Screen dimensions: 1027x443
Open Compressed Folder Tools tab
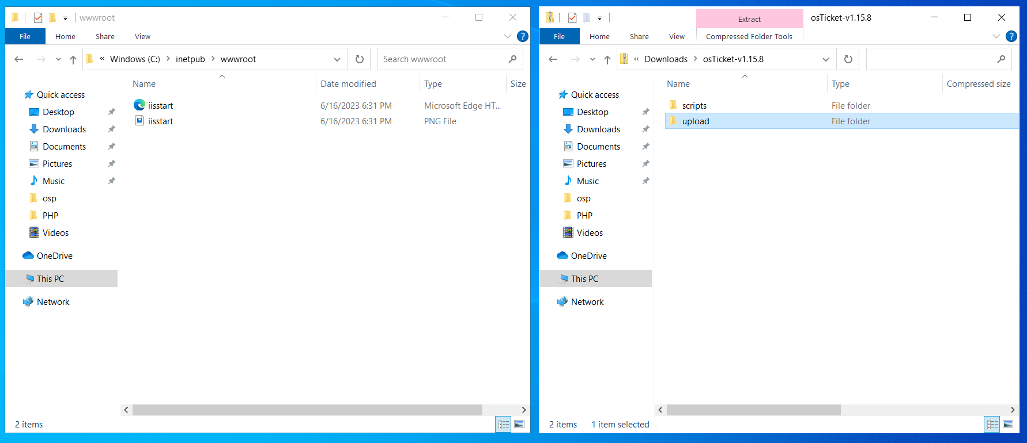coord(749,36)
